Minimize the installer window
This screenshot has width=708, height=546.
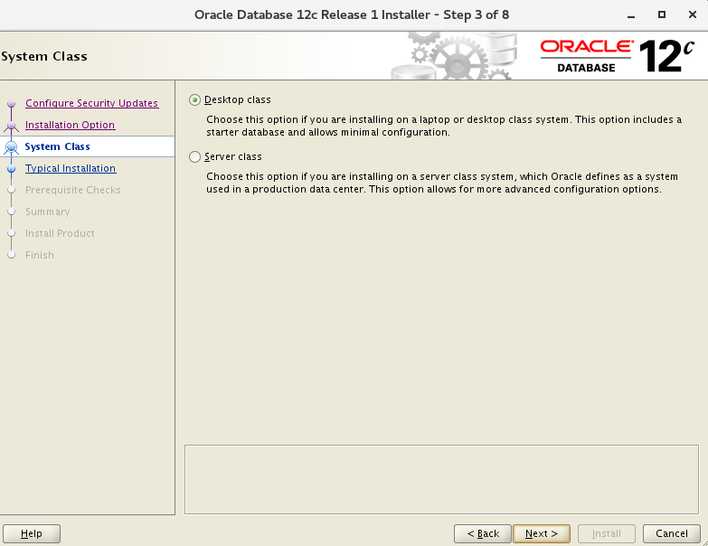pos(631,15)
